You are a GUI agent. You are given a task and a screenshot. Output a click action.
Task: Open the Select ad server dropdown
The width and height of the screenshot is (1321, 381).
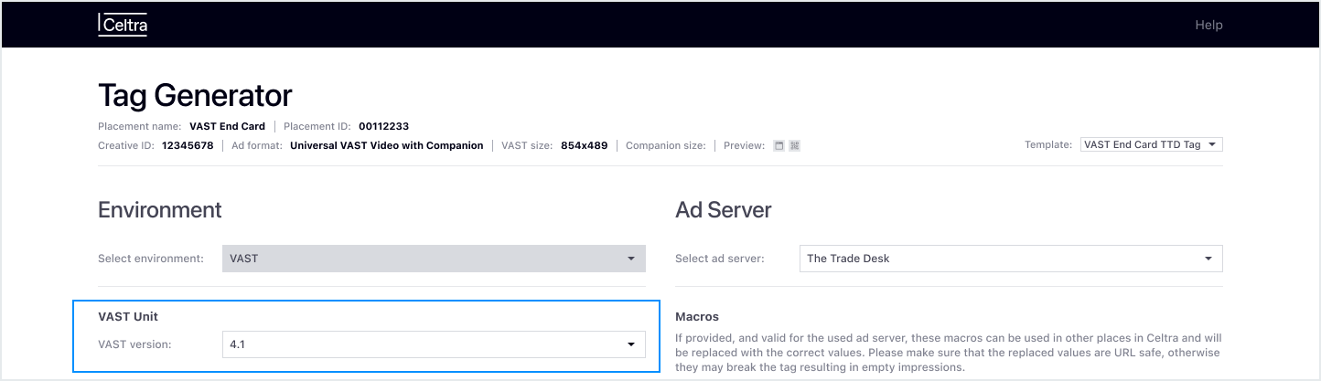point(1010,259)
